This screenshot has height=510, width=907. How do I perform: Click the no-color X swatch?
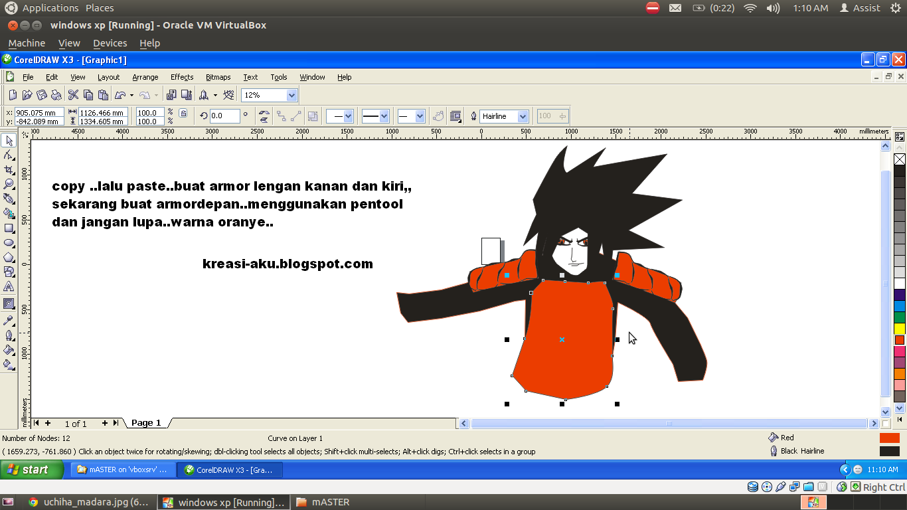click(900, 159)
